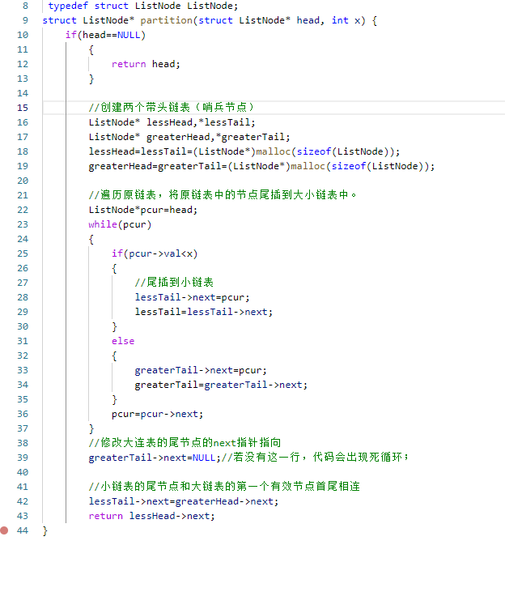Click the 'partition' function name
505x609 pixels.
pyautogui.click(x=166, y=20)
